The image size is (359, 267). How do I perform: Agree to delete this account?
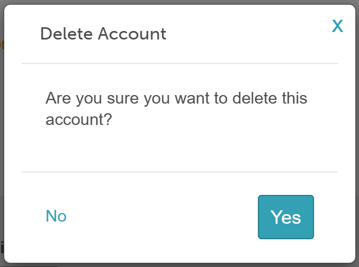tap(286, 217)
